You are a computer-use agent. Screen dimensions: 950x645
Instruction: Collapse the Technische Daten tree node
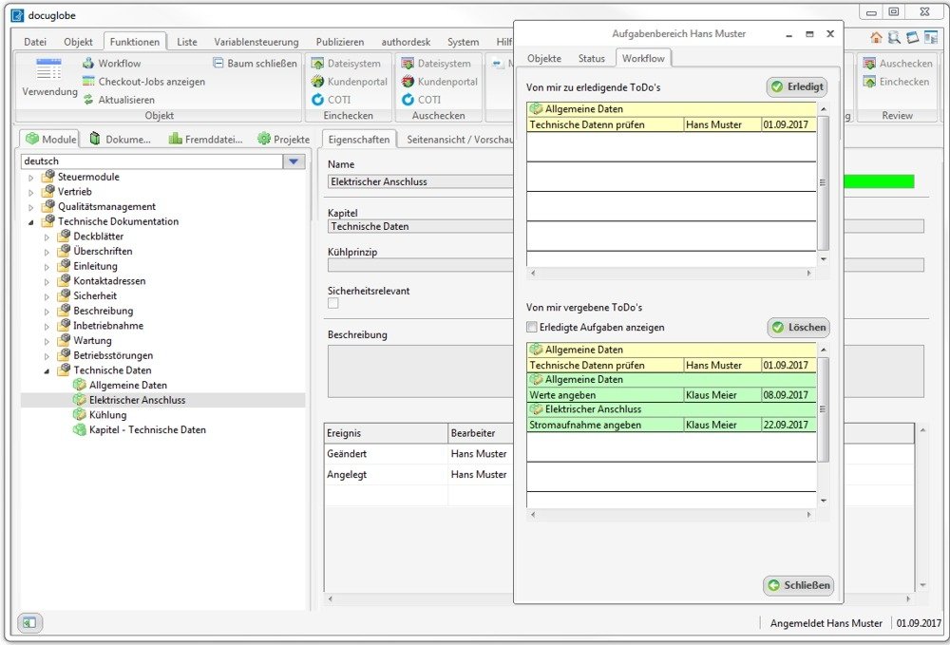[46, 370]
